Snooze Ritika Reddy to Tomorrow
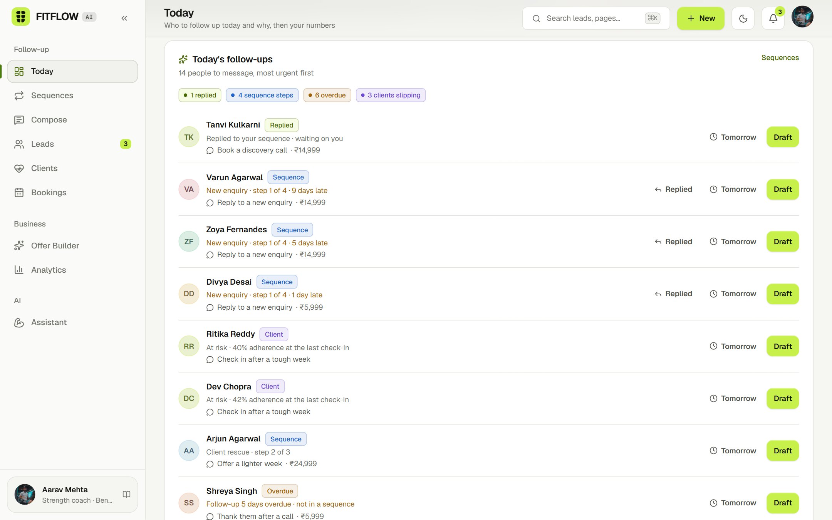The width and height of the screenshot is (832, 520). 733,346
